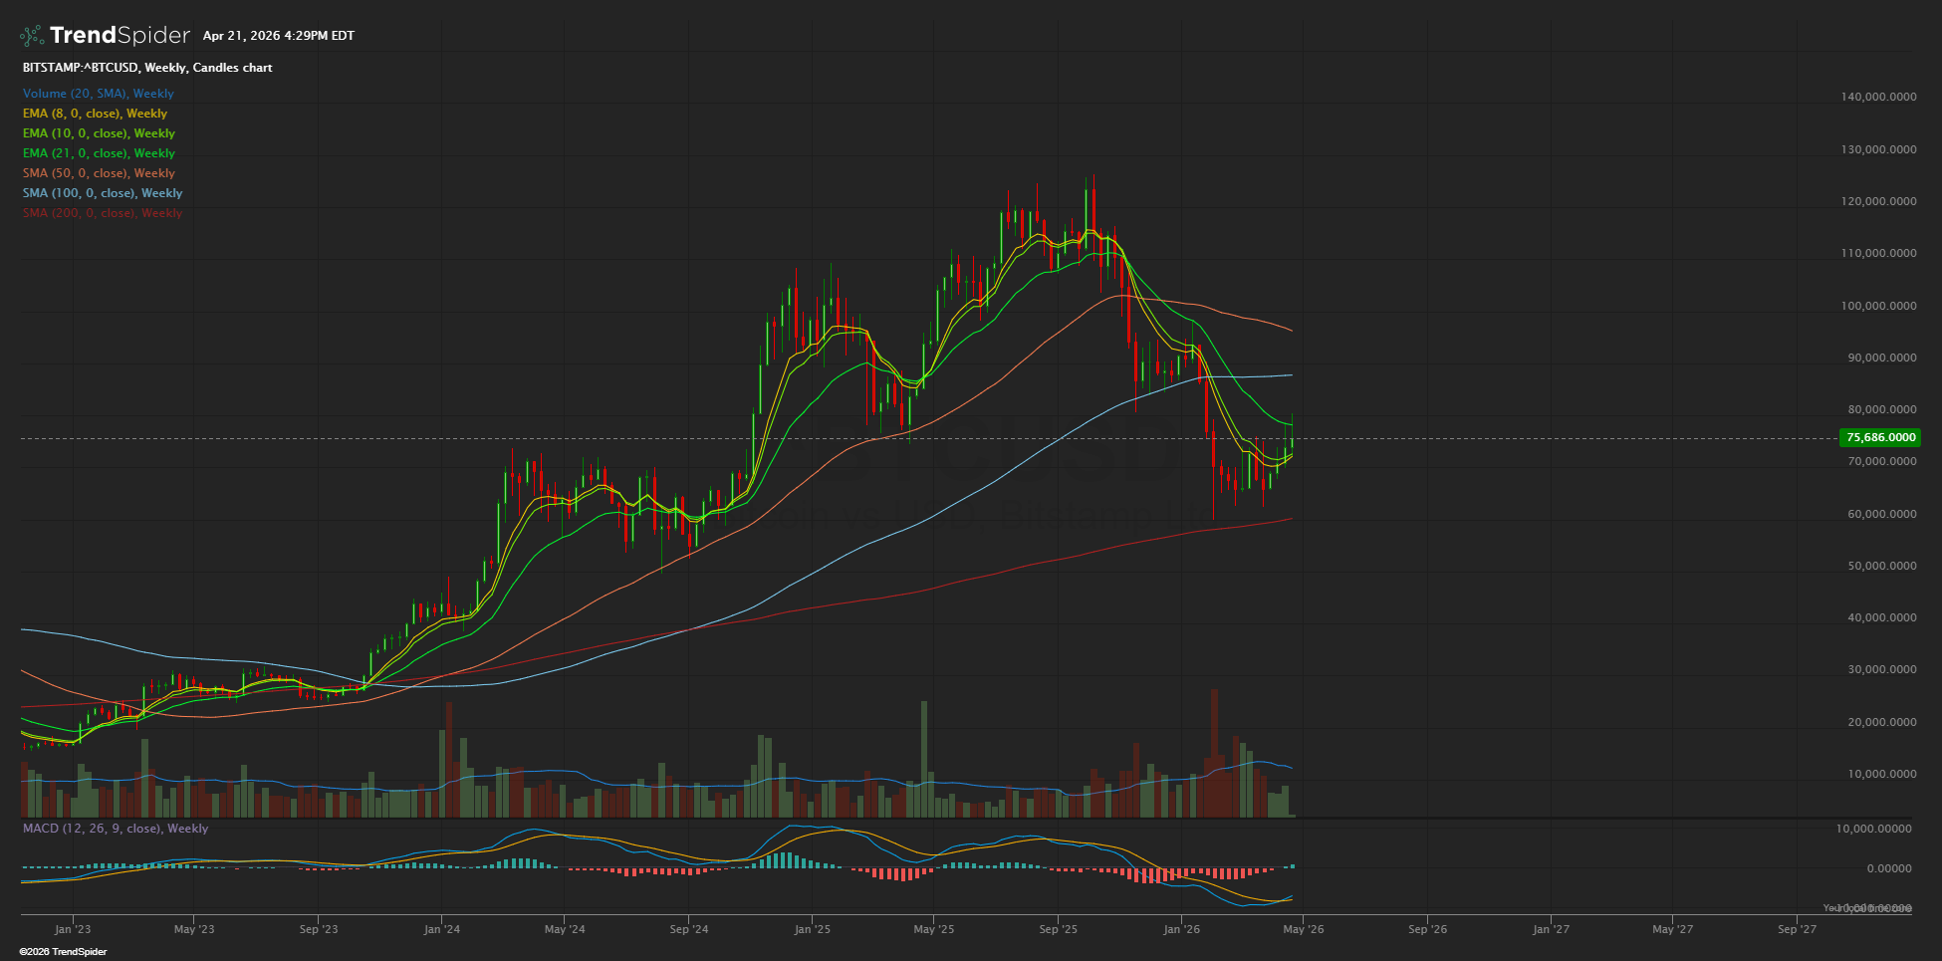Click the tallest volume bar near Jan '26
The image size is (1942, 961).
coord(1214,753)
